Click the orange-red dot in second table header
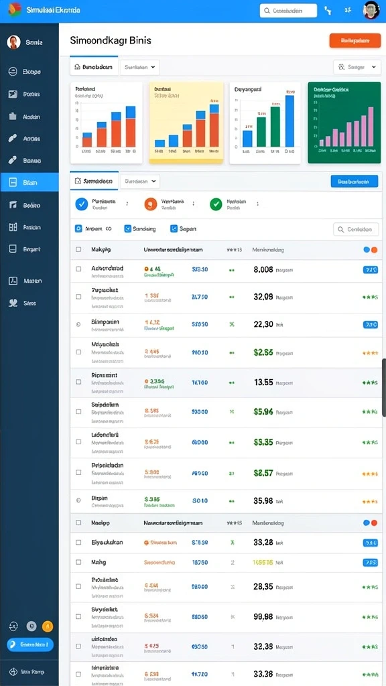This screenshot has height=686, width=386. (374, 523)
